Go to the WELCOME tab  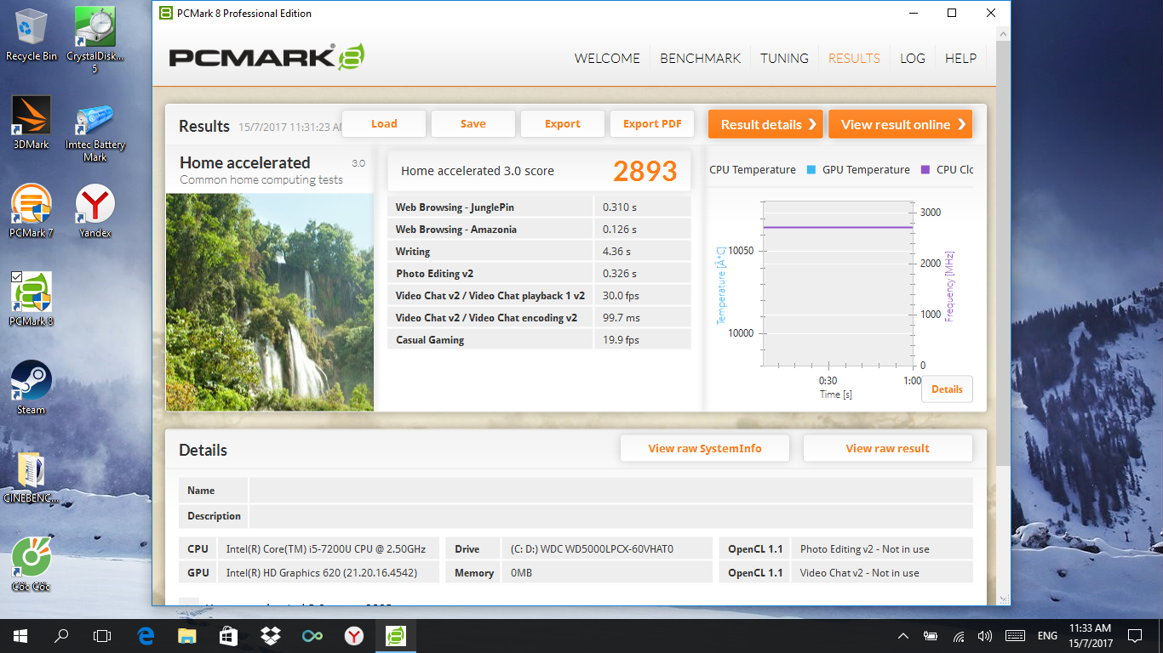607,59
